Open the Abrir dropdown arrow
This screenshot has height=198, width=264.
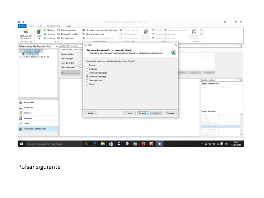pos(39,38)
